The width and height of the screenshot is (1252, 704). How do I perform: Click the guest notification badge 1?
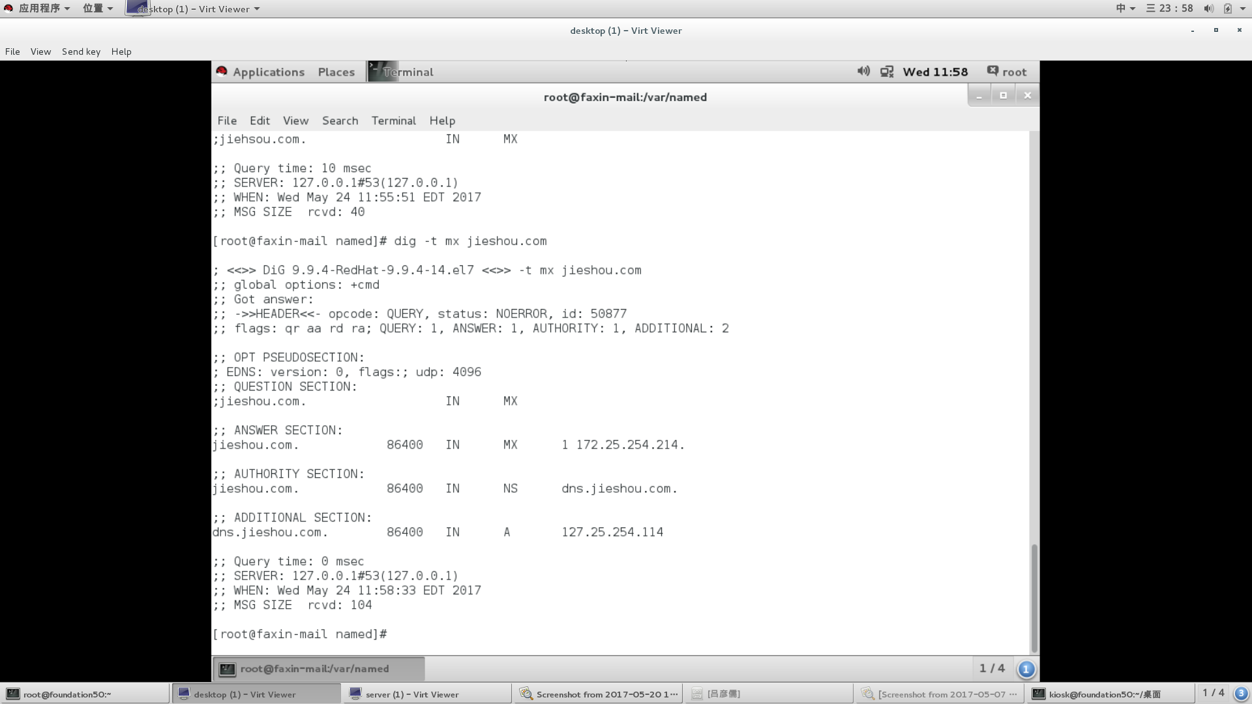(x=1026, y=669)
